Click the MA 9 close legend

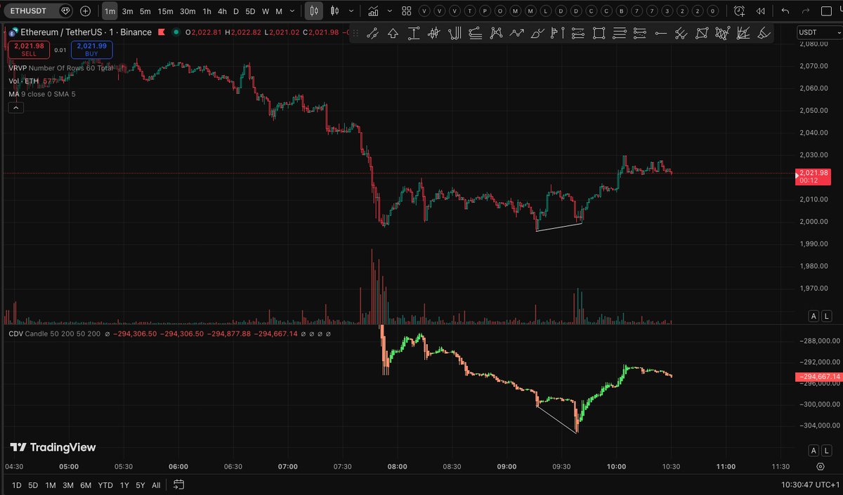click(42, 94)
